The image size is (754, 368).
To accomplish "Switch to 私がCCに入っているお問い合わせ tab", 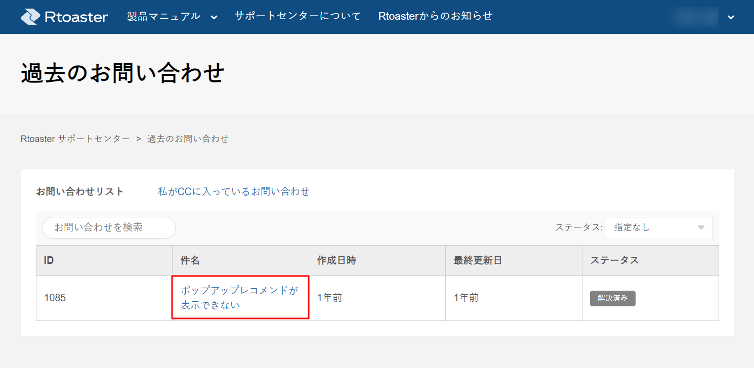I will (x=234, y=192).
